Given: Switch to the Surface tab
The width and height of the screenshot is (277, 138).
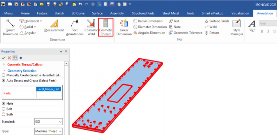Looking at the screenshot, I should coord(97,13).
